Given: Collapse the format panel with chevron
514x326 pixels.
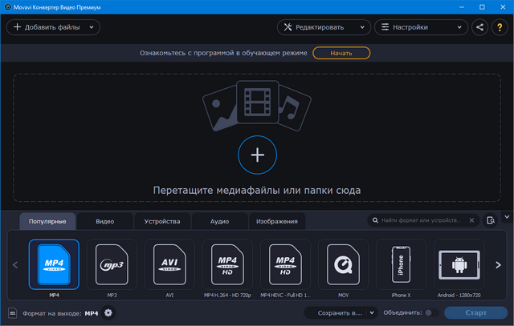Looking at the screenshot, I should 506,216.
